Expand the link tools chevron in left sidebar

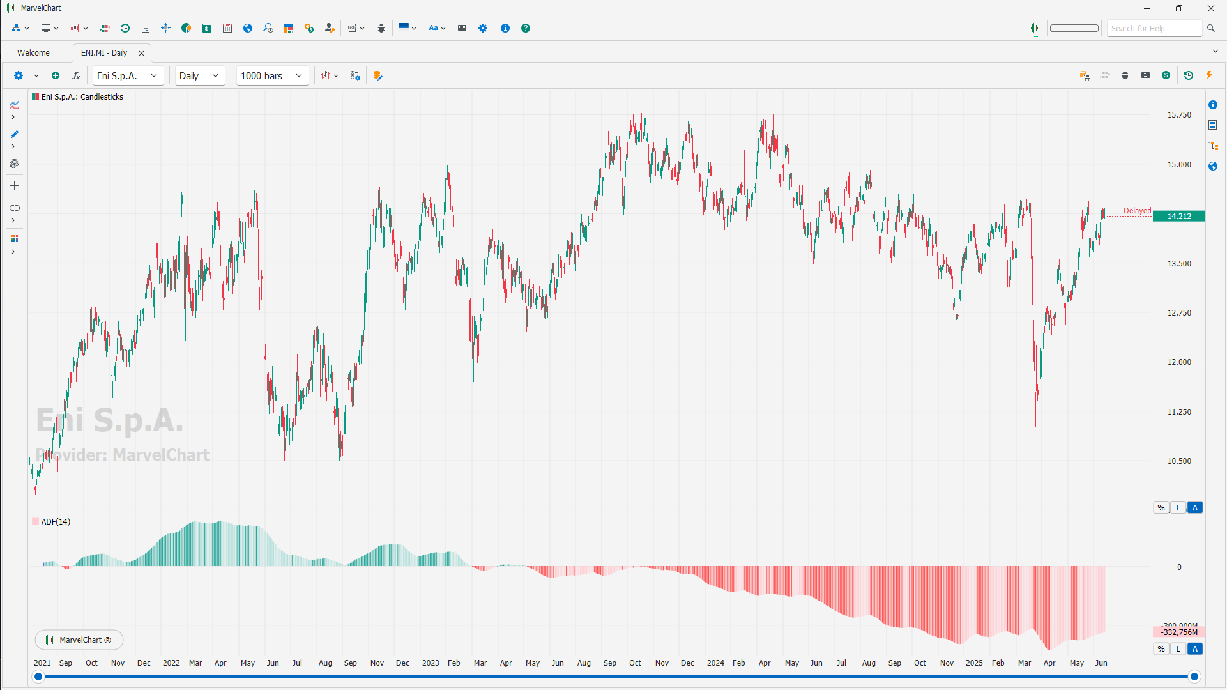click(x=13, y=220)
